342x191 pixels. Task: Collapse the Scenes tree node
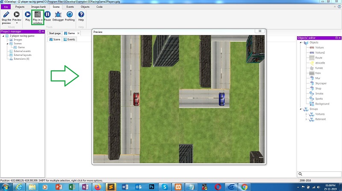(7, 43)
